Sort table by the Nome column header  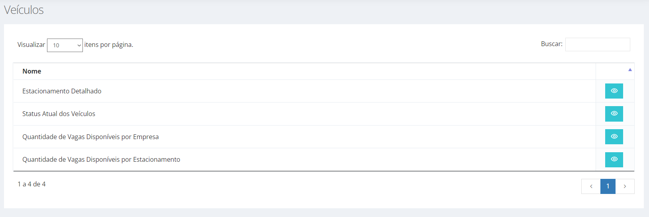click(x=32, y=71)
